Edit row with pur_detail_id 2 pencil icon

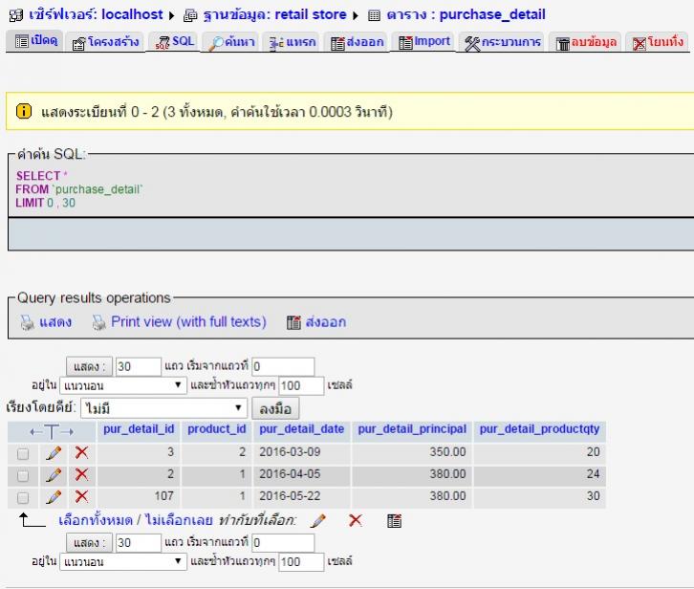point(54,475)
